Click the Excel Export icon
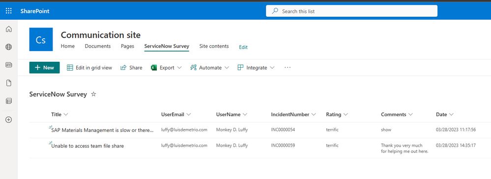The image size is (491, 179). click(x=154, y=68)
